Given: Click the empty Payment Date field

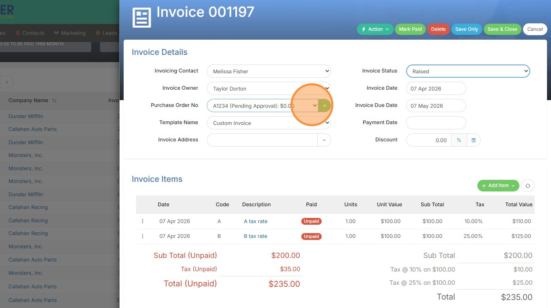Looking at the screenshot, I should (x=436, y=123).
